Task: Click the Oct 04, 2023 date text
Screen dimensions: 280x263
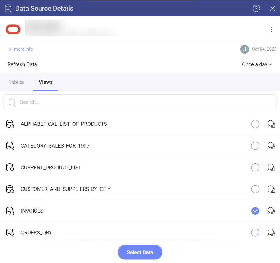Action: [264, 49]
